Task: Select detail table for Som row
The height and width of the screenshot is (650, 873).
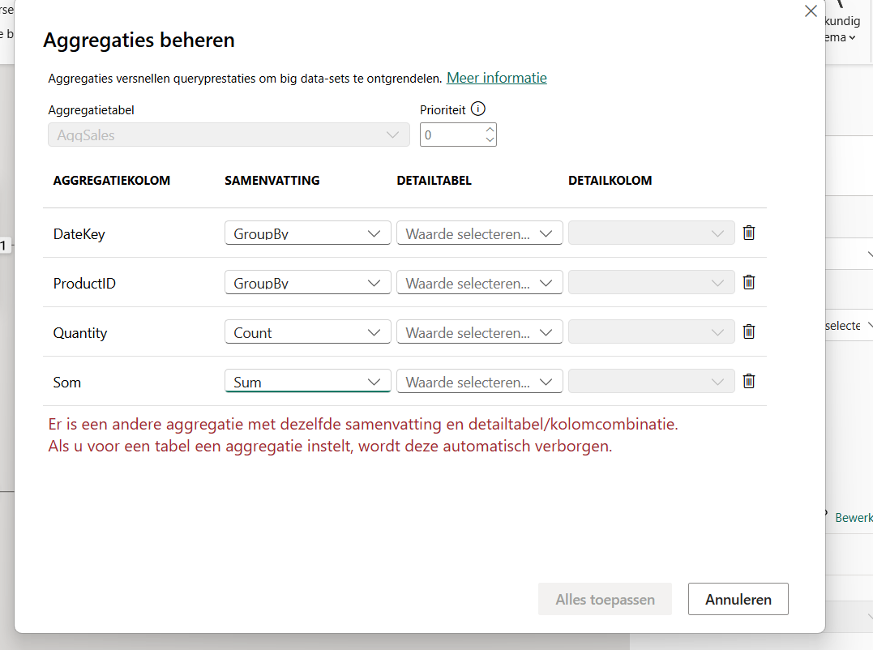Action: point(479,382)
